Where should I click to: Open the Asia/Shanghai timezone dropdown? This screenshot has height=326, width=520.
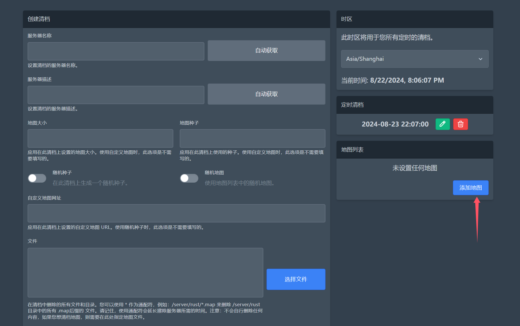tap(415, 59)
